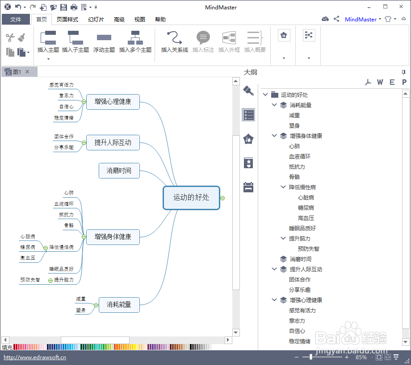
Task: Open the clipart star sidebar panel
Action: click(x=248, y=163)
